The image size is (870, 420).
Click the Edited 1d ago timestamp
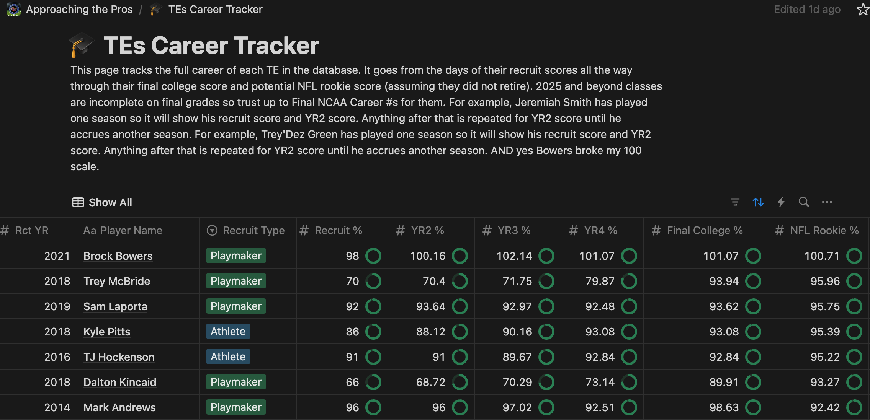coord(807,9)
